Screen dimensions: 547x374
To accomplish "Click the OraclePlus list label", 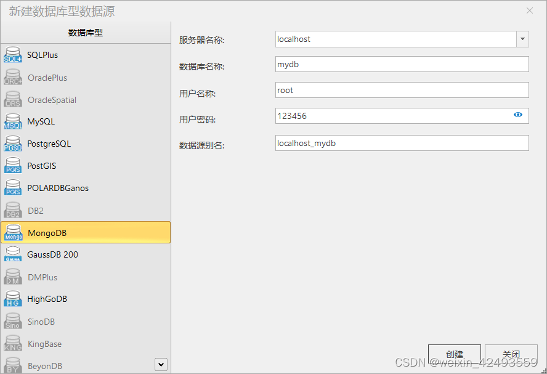I will tap(47, 78).
